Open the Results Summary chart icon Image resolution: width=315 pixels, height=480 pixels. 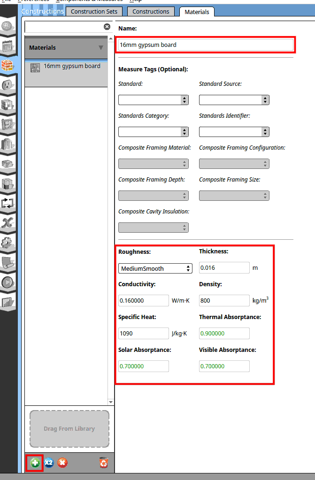pos(8,302)
